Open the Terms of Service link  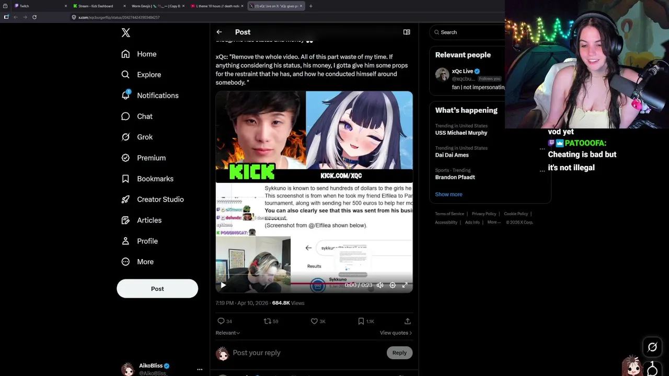pos(449,214)
